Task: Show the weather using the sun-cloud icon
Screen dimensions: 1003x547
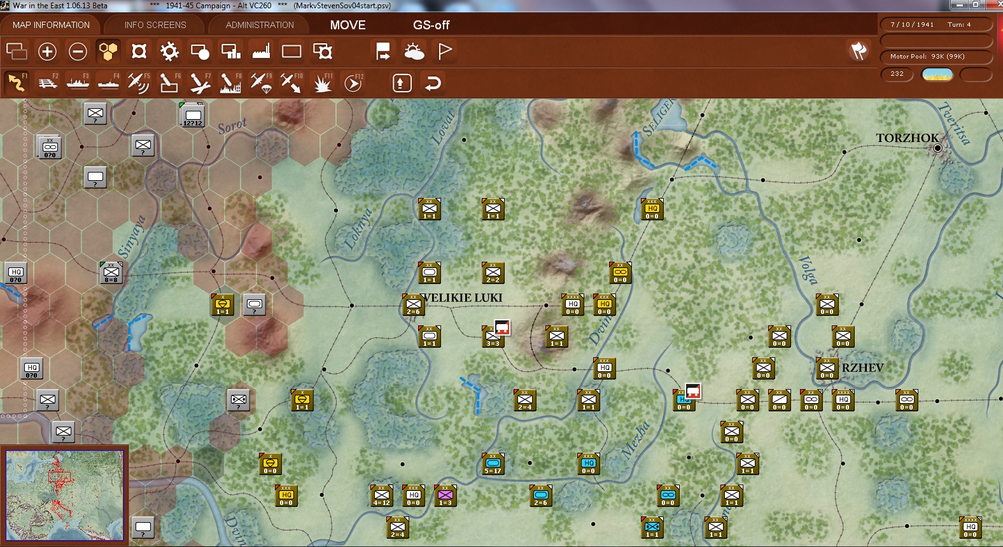Action: point(414,51)
